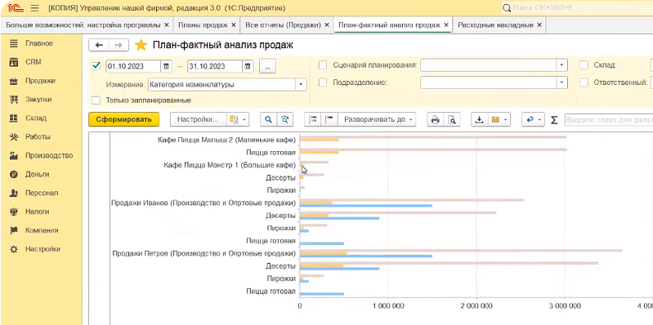Open Настройки... report settings button
This screenshot has width=653, height=325.
[198, 119]
